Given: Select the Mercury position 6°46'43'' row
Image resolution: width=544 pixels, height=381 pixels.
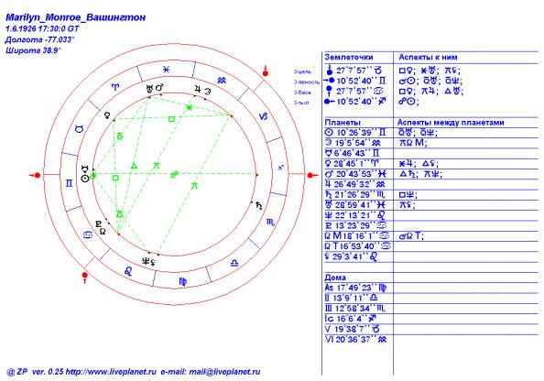Looking at the screenshot, I should (353, 153).
